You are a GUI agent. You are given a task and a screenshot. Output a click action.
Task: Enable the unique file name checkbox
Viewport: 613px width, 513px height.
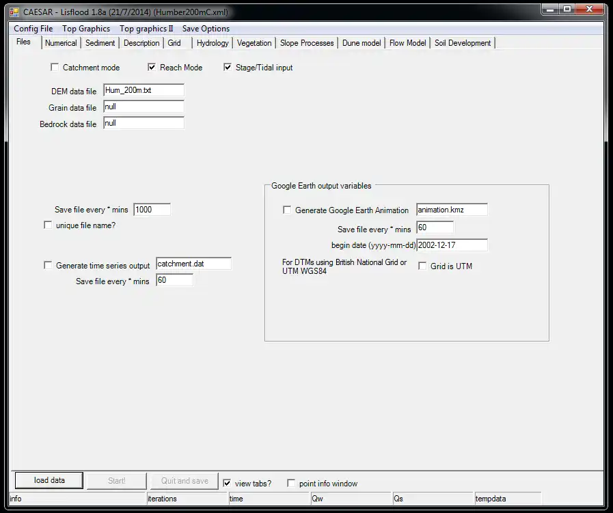[48, 225]
